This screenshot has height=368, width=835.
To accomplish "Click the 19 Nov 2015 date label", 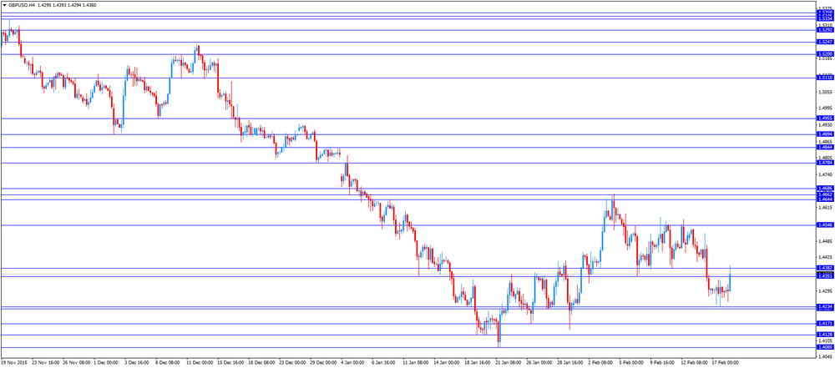I will pyautogui.click(x=14, y=361).
